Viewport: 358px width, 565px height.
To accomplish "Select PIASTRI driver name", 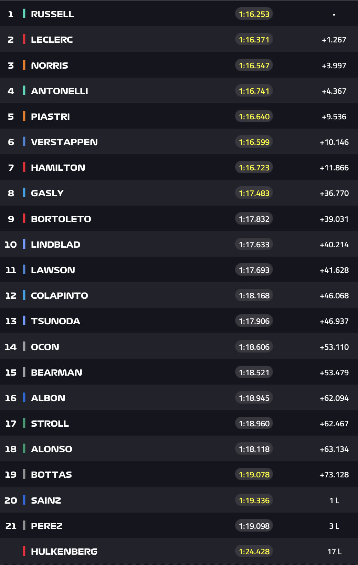I will [50, 117].
